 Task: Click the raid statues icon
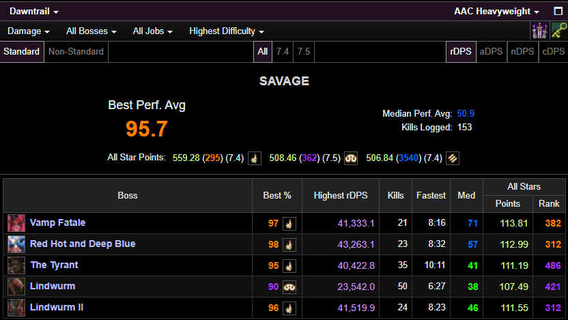point(539,31)
